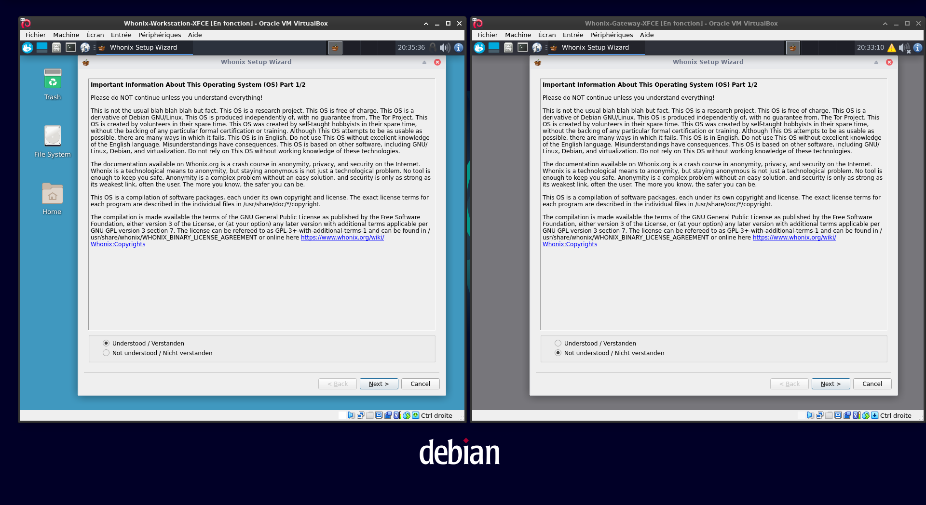Click keyboard capture arrow in Gateway status bar

click(x=875, y=415)
